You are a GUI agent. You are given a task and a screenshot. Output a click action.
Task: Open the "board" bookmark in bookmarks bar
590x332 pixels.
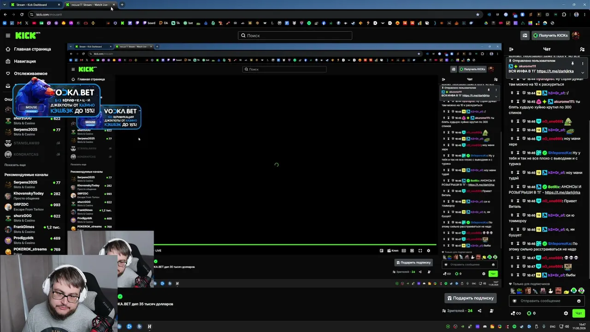tap(149, 23)
